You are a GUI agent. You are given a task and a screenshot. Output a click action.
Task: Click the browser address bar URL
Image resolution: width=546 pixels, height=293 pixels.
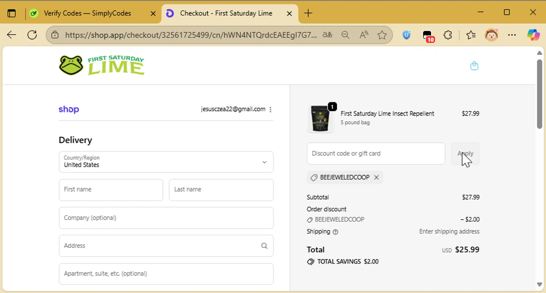[x=191, y=35]
